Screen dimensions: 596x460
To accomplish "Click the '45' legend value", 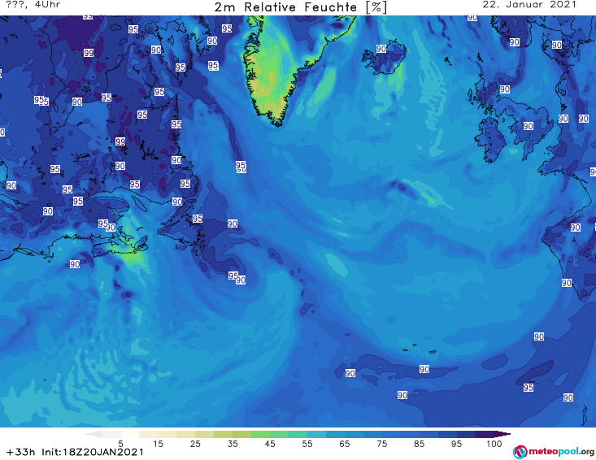I will click(x=270, y=444).
